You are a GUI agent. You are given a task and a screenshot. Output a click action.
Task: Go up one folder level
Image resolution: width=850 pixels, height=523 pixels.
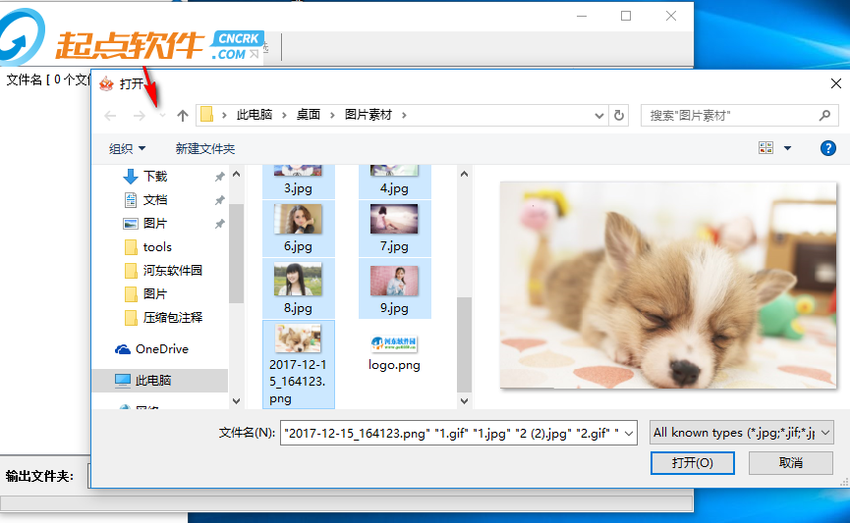[x=183, y=116]
